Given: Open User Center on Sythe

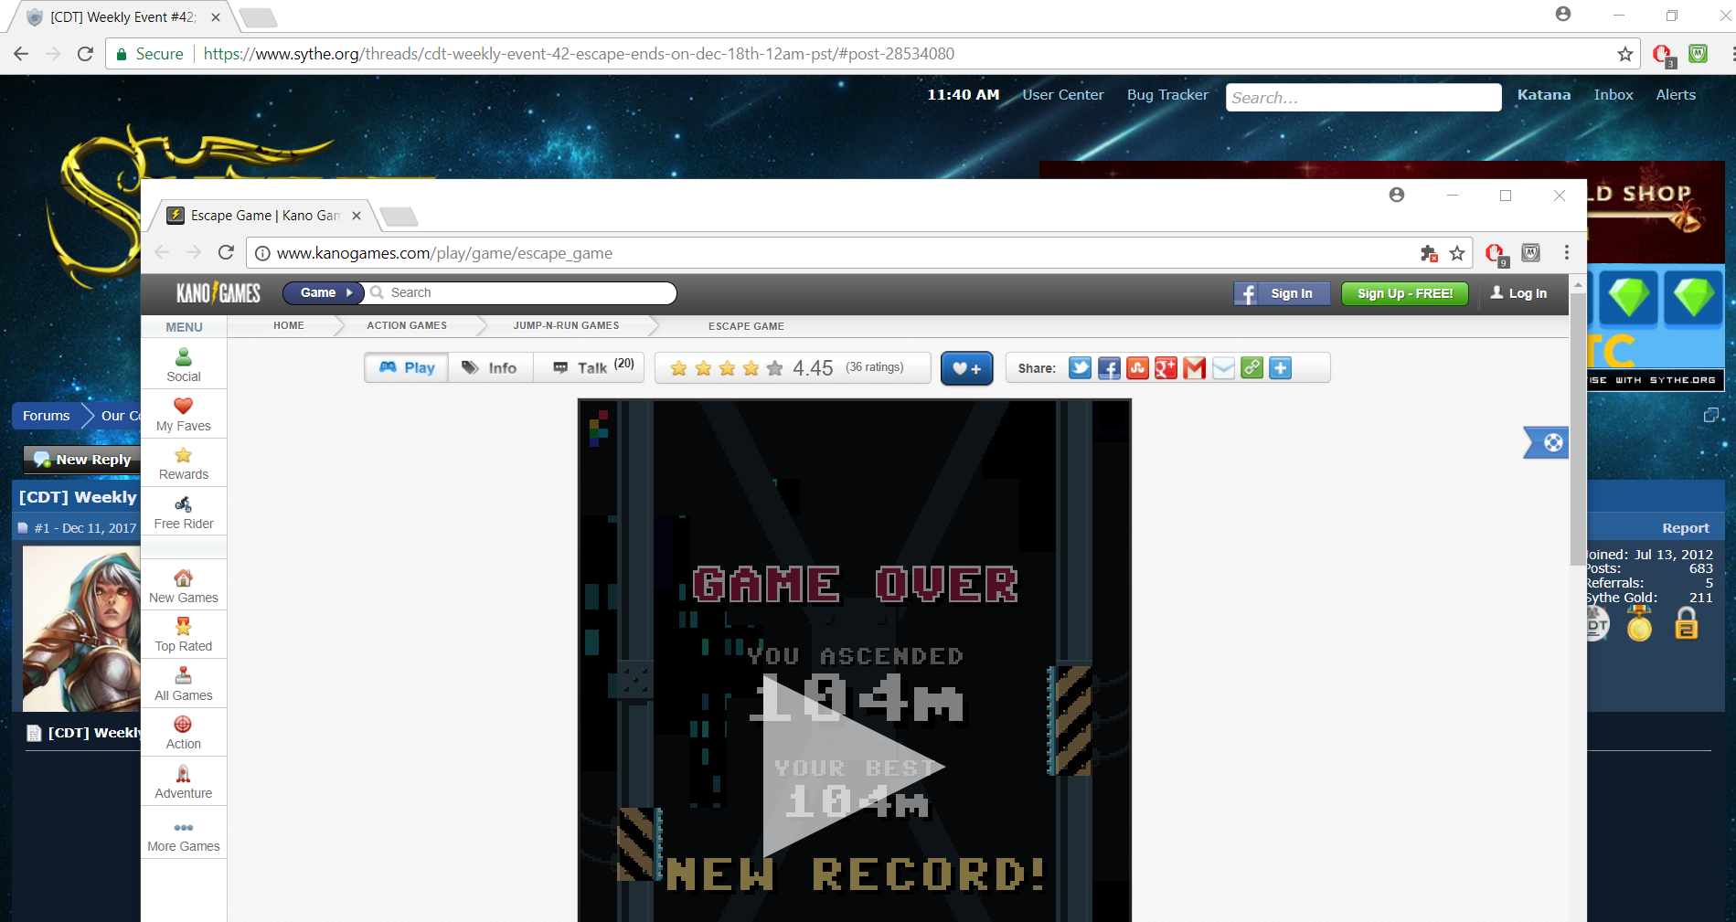Looking at the screenshot, I should (x=1063, y=95).
